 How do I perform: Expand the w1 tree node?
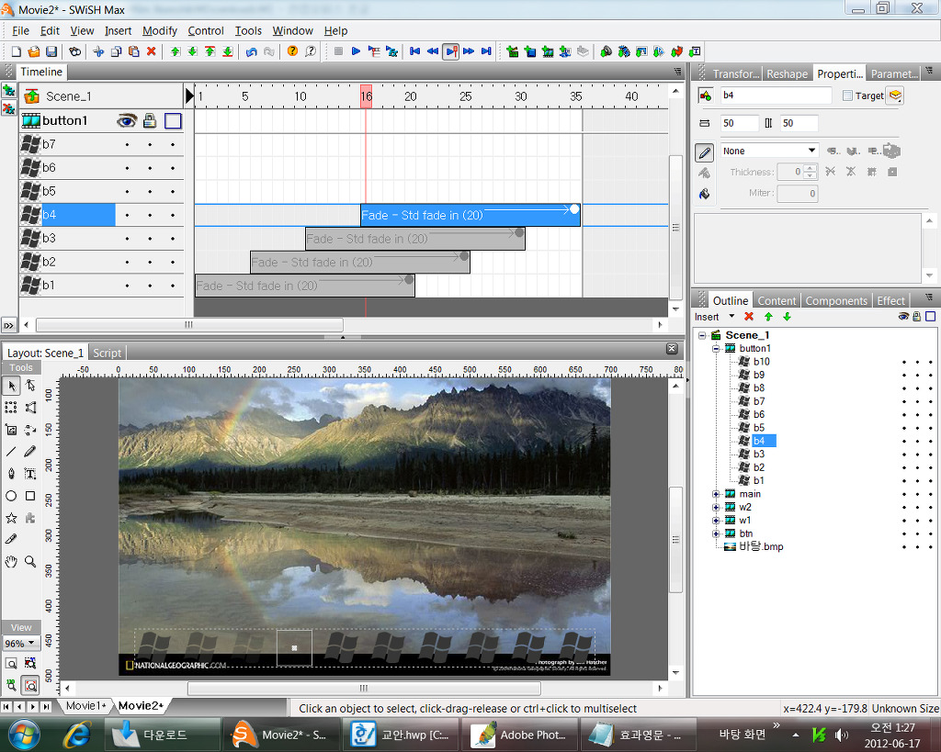click(x=715, y=521)
